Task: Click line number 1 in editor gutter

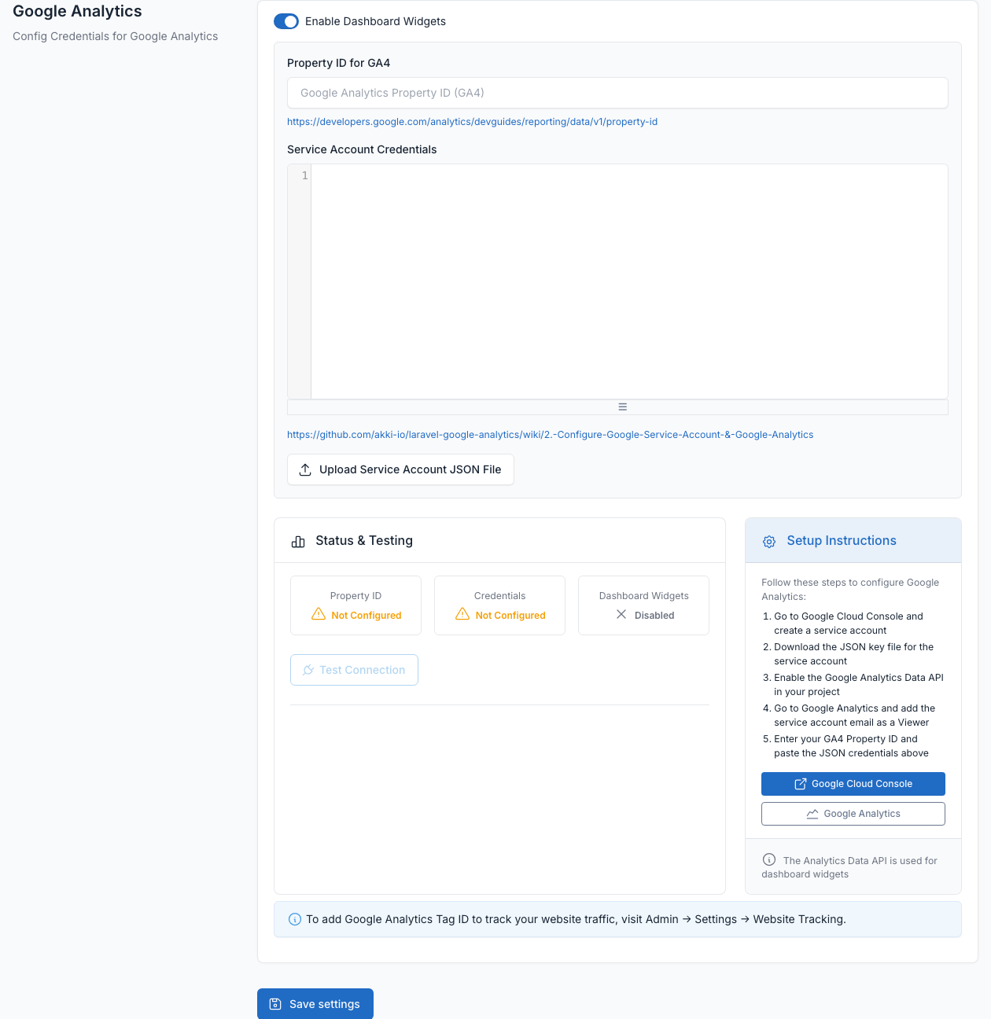Action: tap(304, 176)
